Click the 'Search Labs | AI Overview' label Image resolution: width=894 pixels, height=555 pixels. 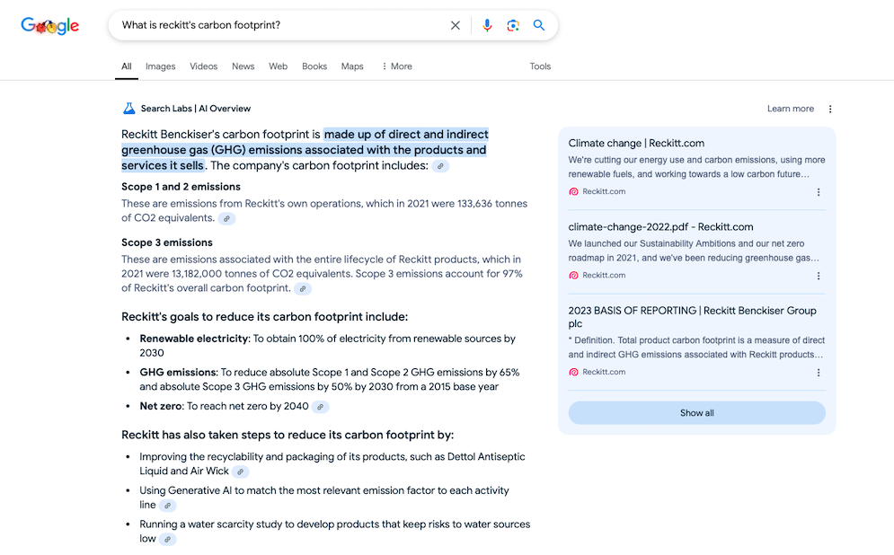pos(196,109)
